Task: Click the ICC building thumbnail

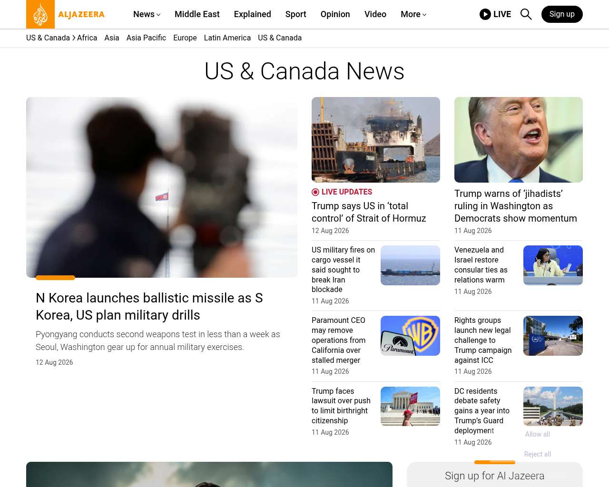Action: [553, 336]
